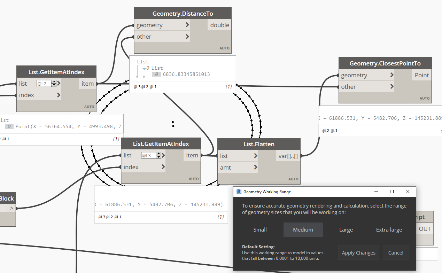The width and height of the screenshot is (442, 273).
Task: Click geometry port chevron on Geometry.DistanceTo node
Action: [187, 25]
